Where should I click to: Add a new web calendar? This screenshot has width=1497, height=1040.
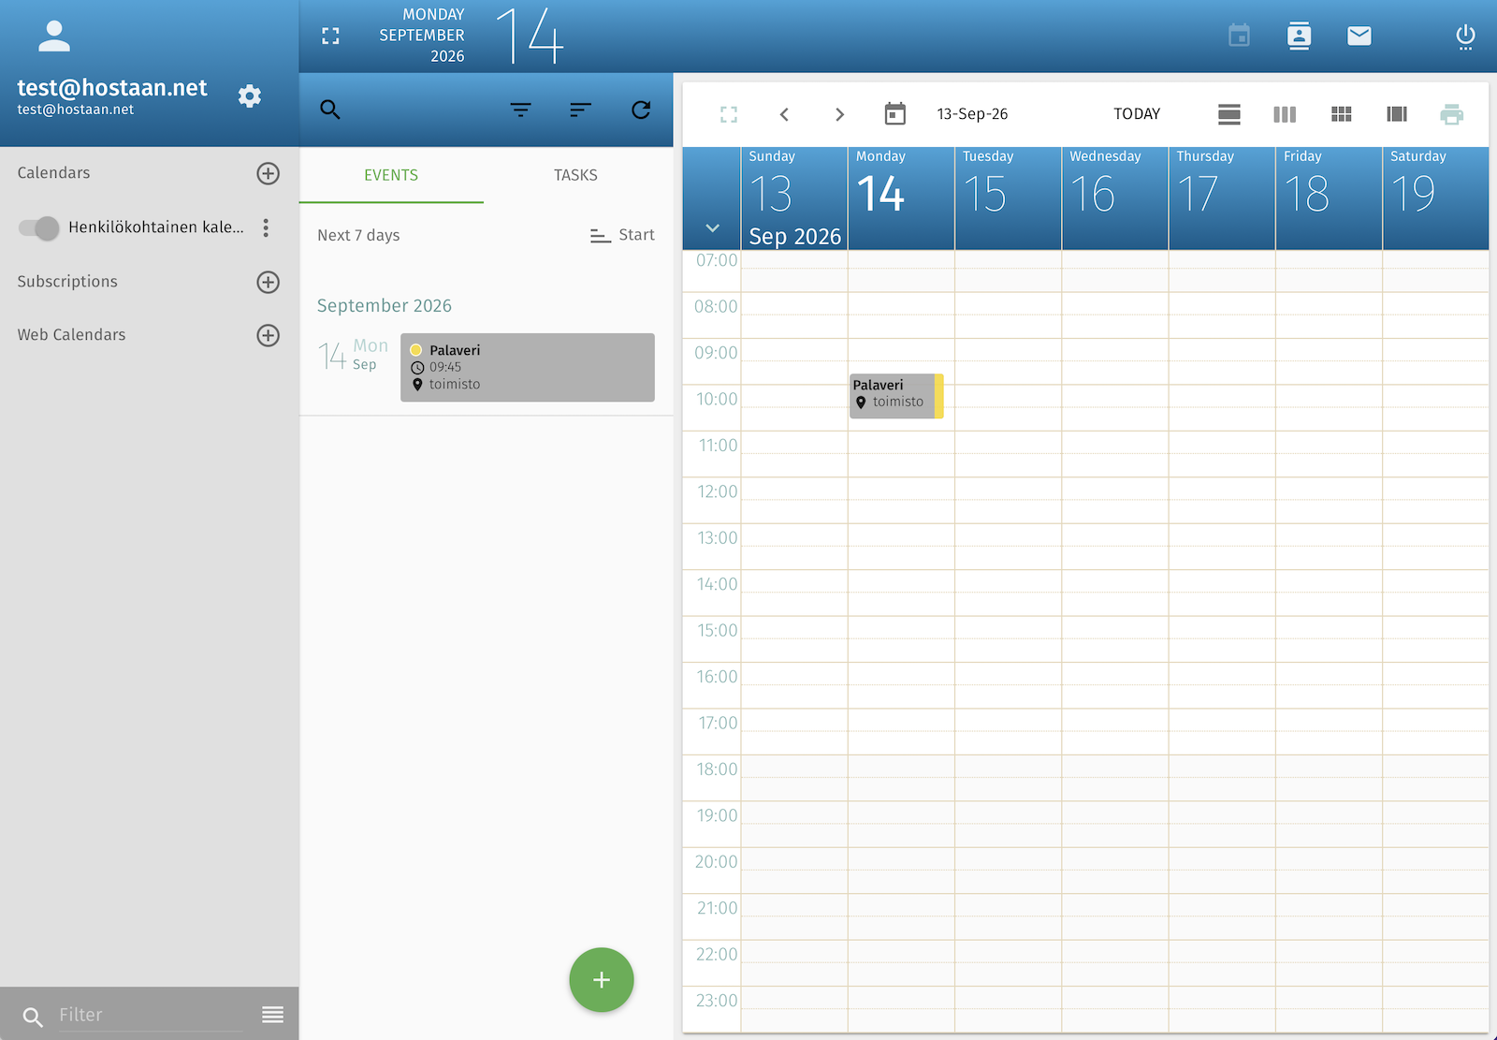click(x=269, y=335)
